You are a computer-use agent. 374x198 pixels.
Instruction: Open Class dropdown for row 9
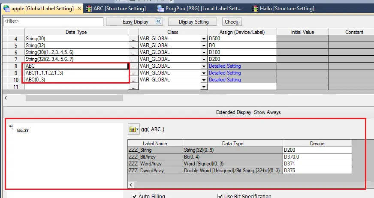tap(204, 73)
